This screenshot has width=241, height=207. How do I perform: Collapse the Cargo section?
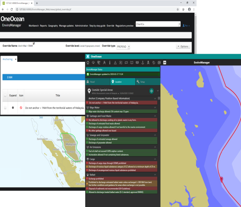pyautogui.click(x=155, y=159)
